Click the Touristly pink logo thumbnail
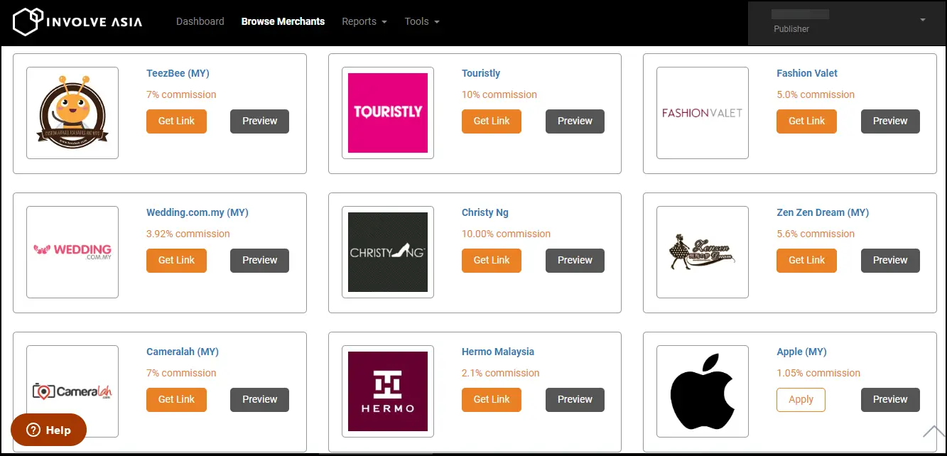The height and width of the screenshot is (456, 947). pyautogui.click(x=388, y=113)
